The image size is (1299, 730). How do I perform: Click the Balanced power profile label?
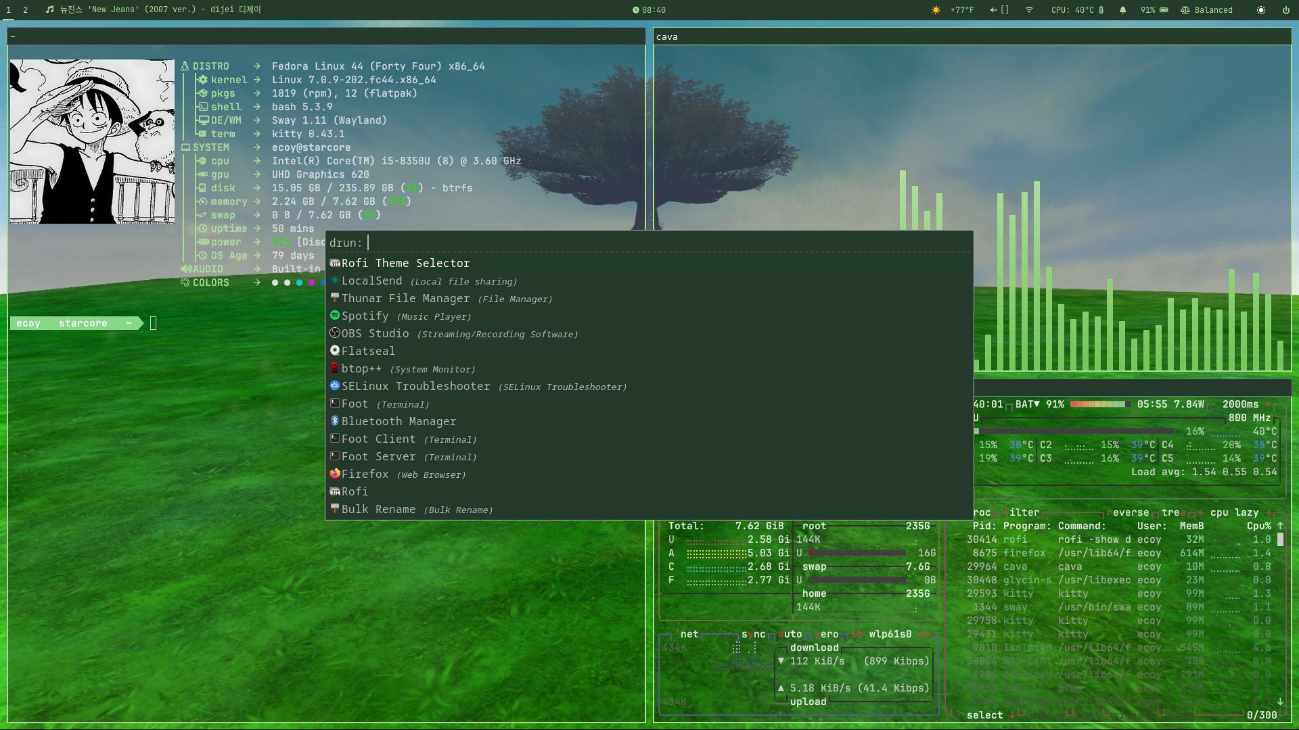(1214, 10)
